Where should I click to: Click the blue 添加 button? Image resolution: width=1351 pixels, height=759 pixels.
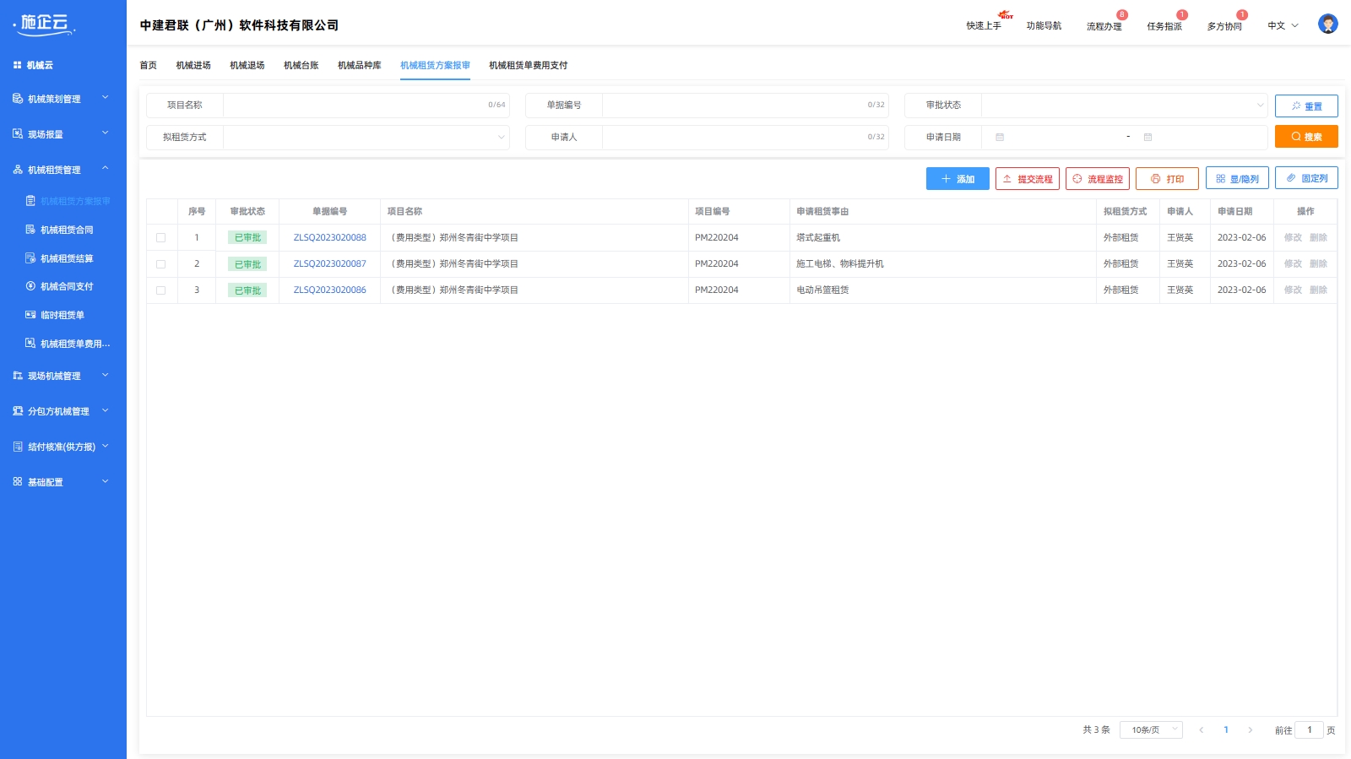957,179
